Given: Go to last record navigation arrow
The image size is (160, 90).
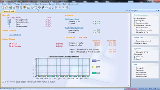Looking at the screenshot, I should [x=67, y=7].
